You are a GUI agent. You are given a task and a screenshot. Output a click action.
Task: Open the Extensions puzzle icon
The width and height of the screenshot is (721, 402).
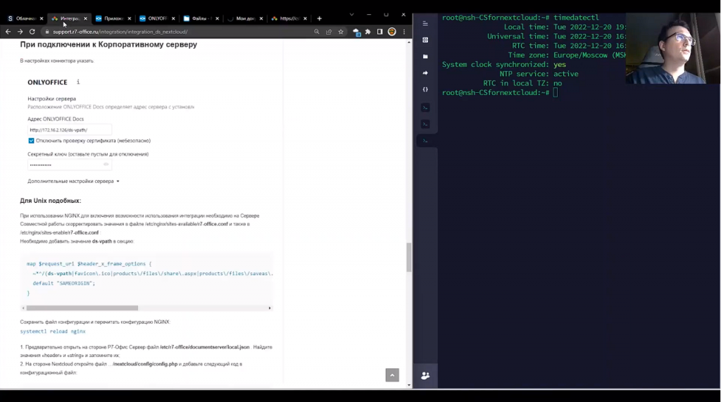point(368,32)
